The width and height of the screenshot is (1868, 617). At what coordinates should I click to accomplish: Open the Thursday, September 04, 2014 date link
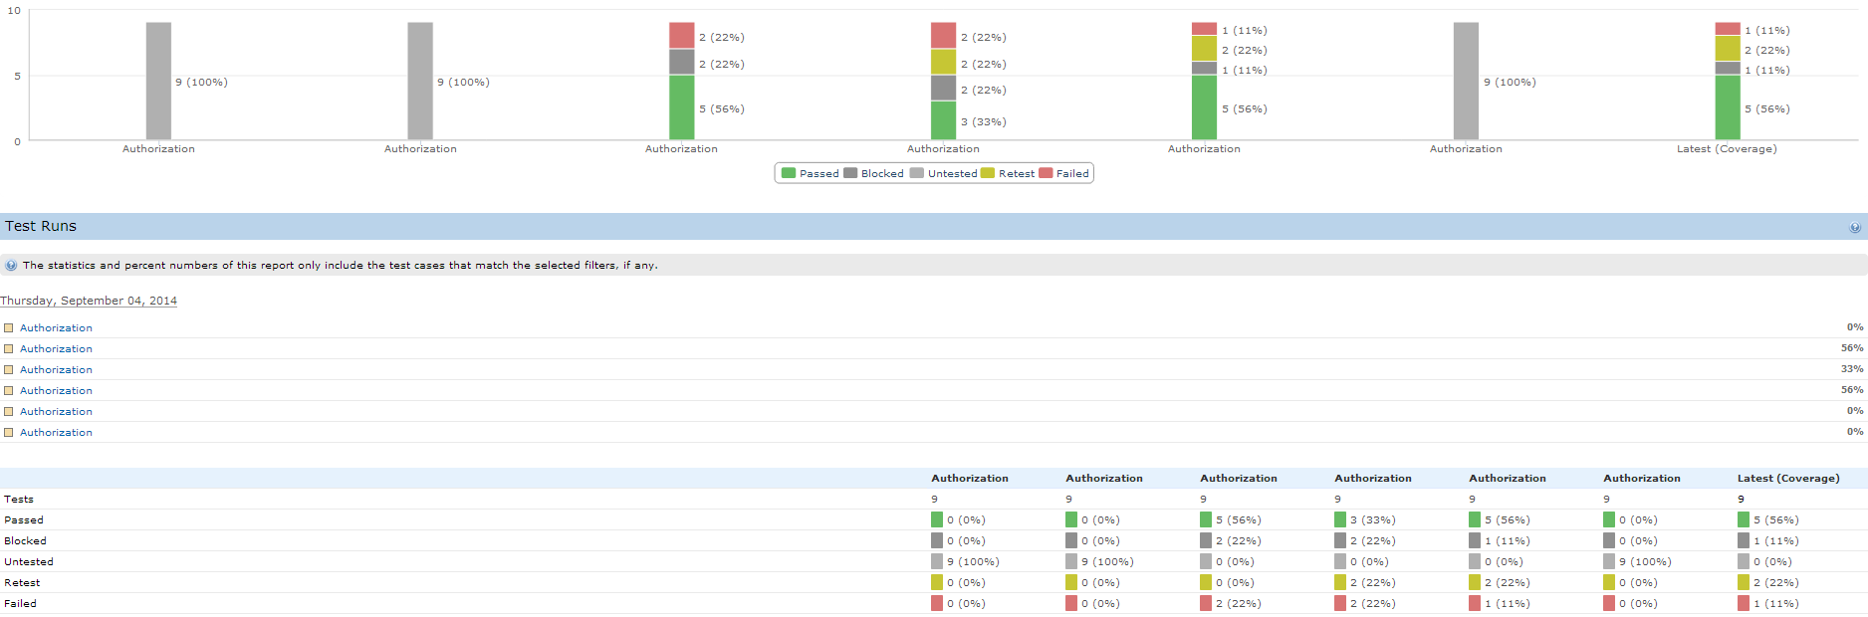[89, 301]
